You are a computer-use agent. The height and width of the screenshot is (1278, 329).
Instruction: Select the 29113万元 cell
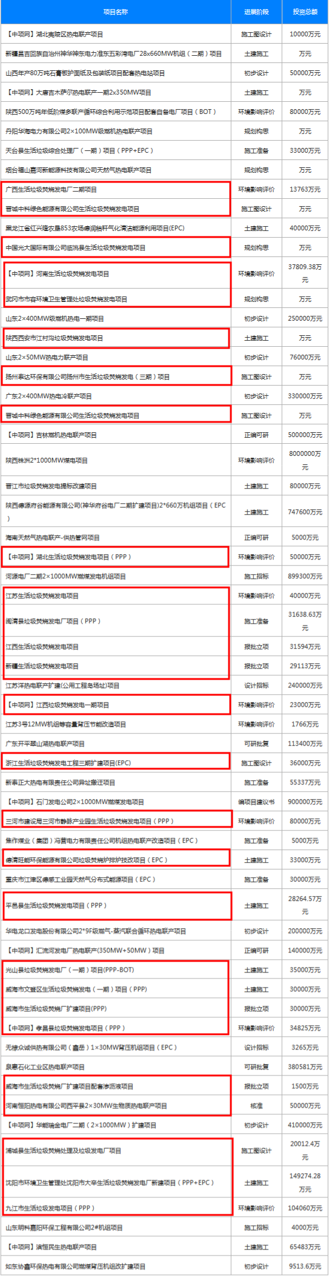click(305, 666)
